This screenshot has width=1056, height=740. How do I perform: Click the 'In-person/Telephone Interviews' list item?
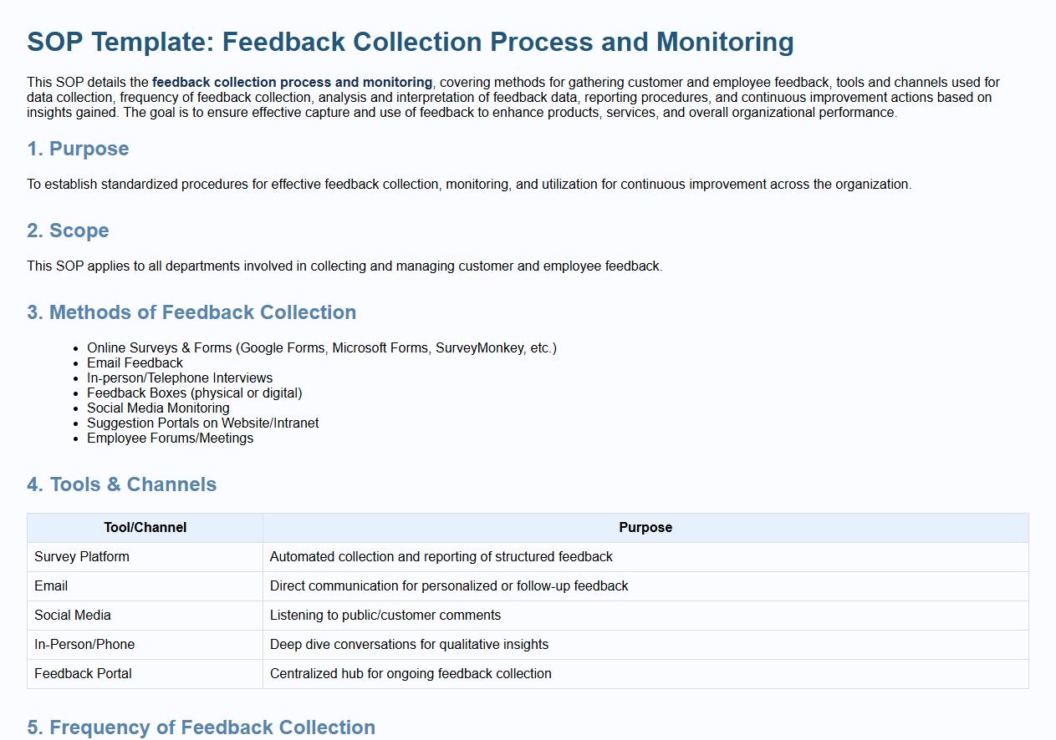pyautogui.click(x=180, y=378)
